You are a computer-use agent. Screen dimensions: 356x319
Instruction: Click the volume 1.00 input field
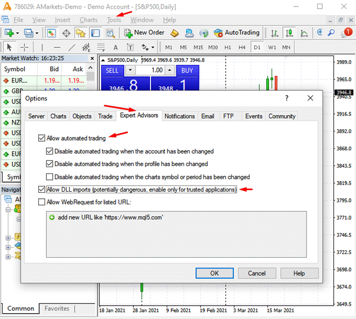[150, 70]
